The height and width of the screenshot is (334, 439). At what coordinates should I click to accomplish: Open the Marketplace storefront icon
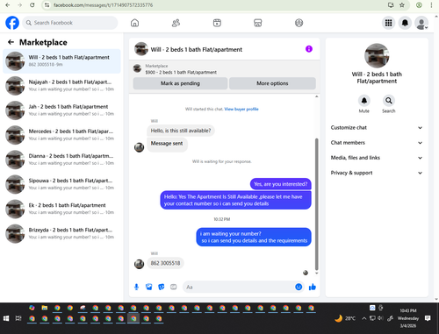tap(258, 23)
